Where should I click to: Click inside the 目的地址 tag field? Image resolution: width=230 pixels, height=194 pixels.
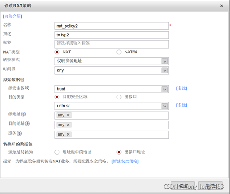pyautogui.click(x=112, y=125)
